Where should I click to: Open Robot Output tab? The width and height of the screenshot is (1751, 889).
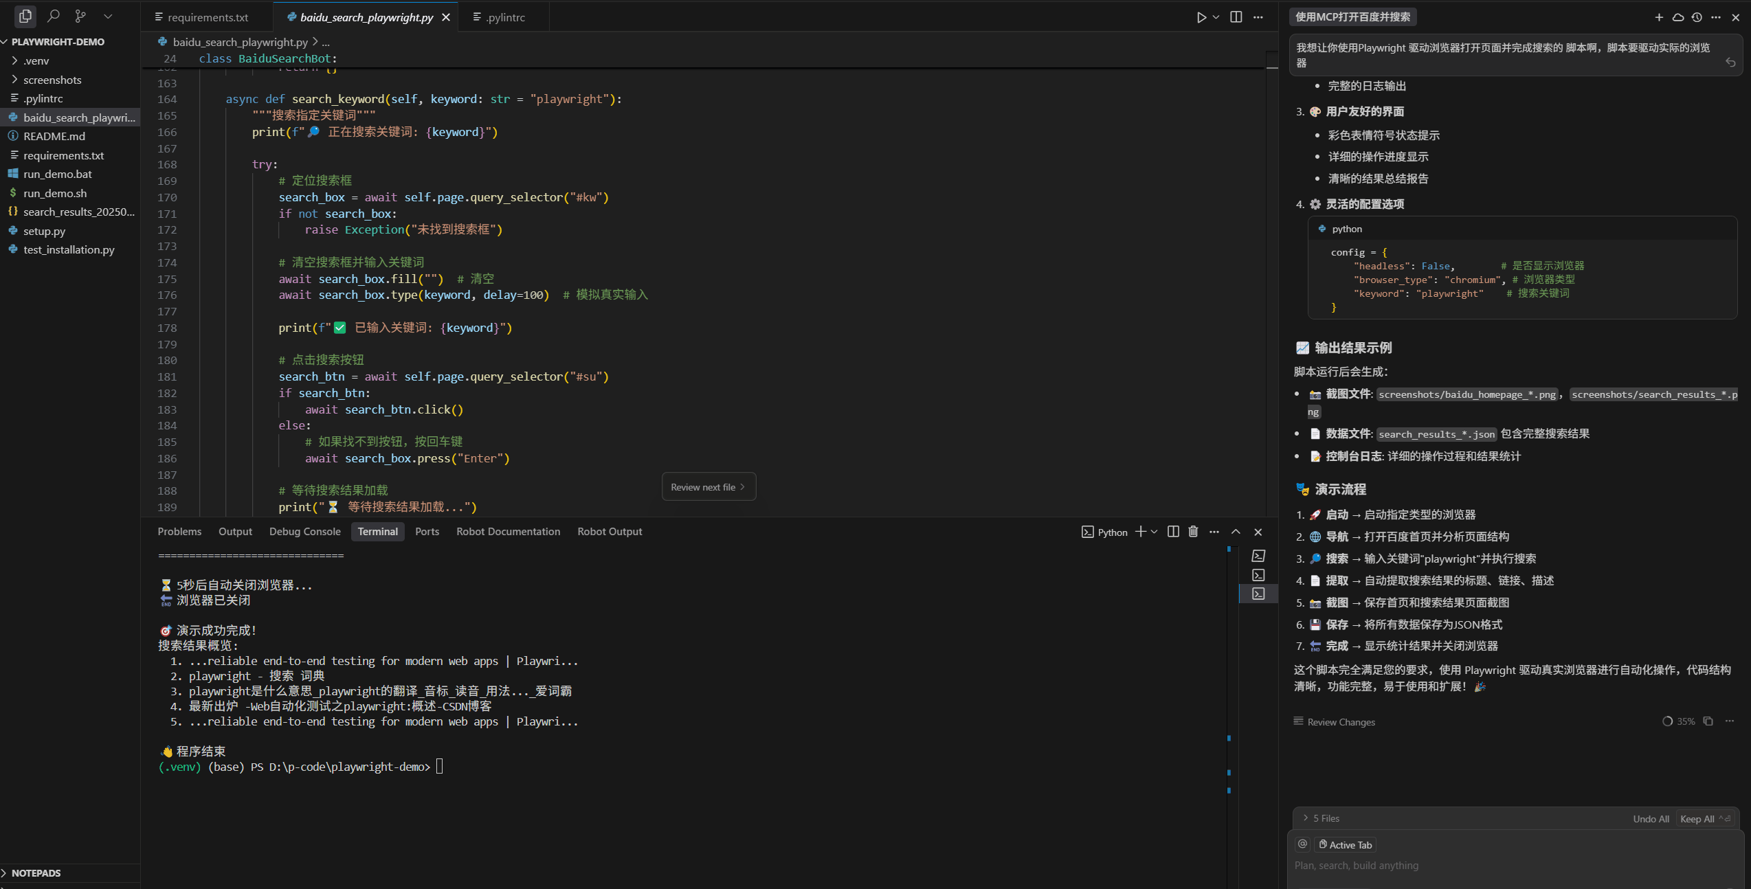[610, 532]
